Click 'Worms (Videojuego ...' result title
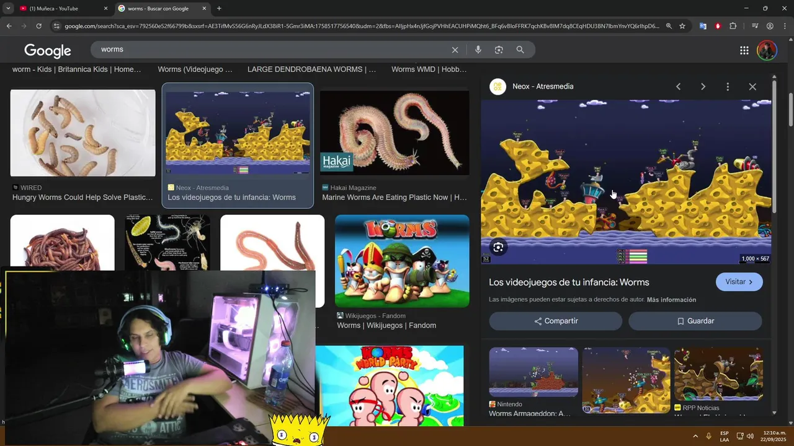 pyautogui.click(x=195, y=69)
